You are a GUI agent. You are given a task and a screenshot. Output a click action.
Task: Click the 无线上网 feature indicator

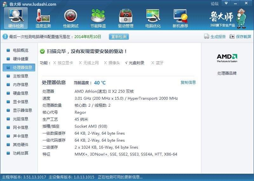(89, 63)
